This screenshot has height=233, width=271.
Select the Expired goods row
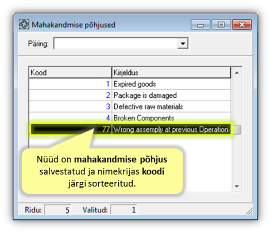130,84
